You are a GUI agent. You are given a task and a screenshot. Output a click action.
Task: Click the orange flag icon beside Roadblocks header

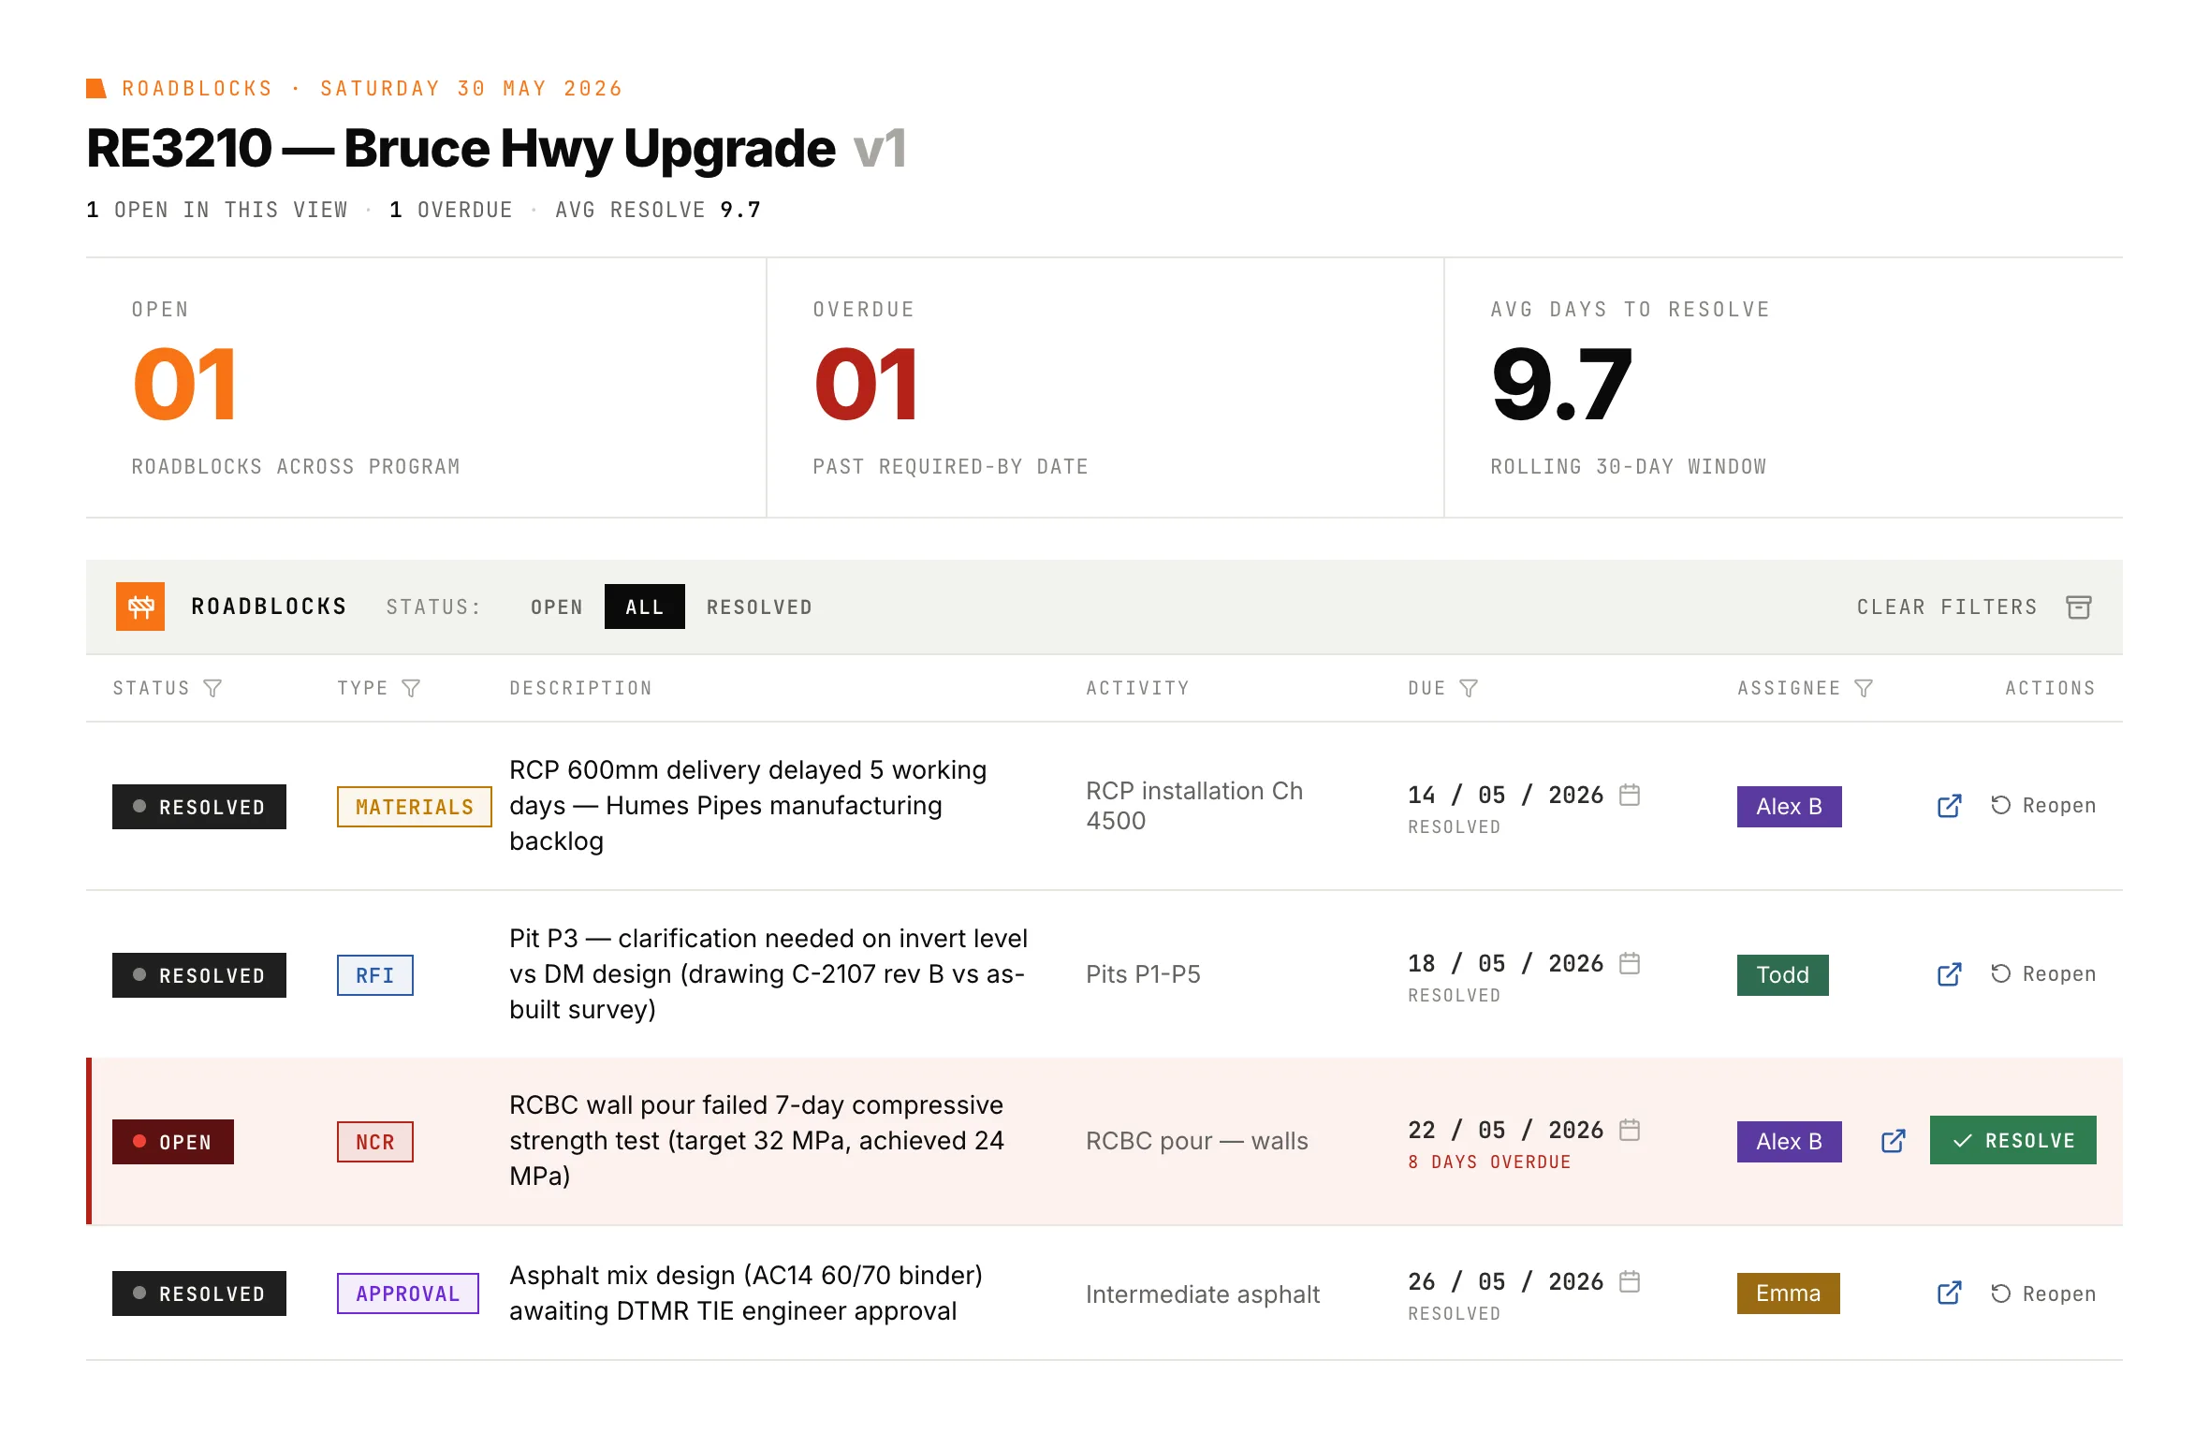pyautogui.click(x=96, y=88)
